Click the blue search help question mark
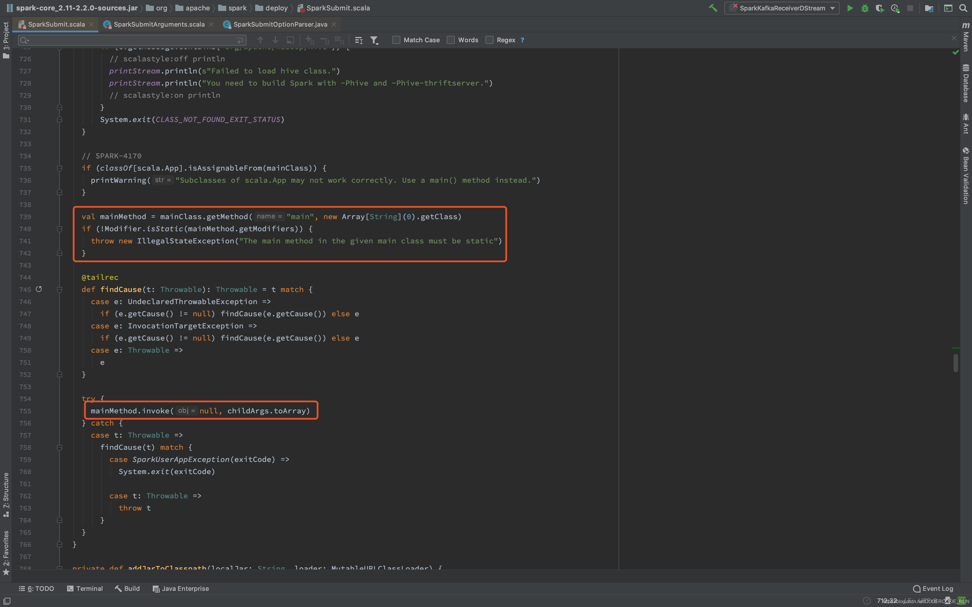This screenshot has width=972, height=607. coord(522,40)
